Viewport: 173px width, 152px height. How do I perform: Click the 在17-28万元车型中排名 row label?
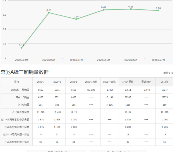[16, 134]
